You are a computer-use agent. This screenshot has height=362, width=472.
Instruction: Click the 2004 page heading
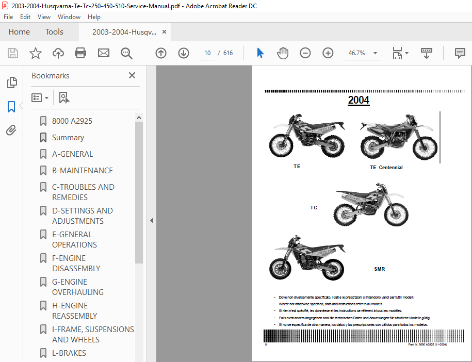pos(359,100)
